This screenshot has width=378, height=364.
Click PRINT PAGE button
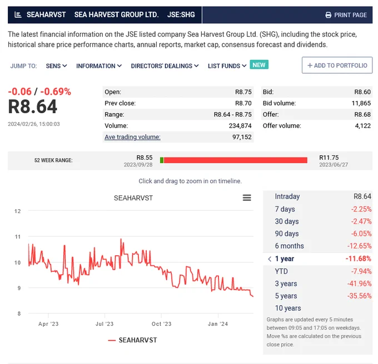tap(346, 15)
